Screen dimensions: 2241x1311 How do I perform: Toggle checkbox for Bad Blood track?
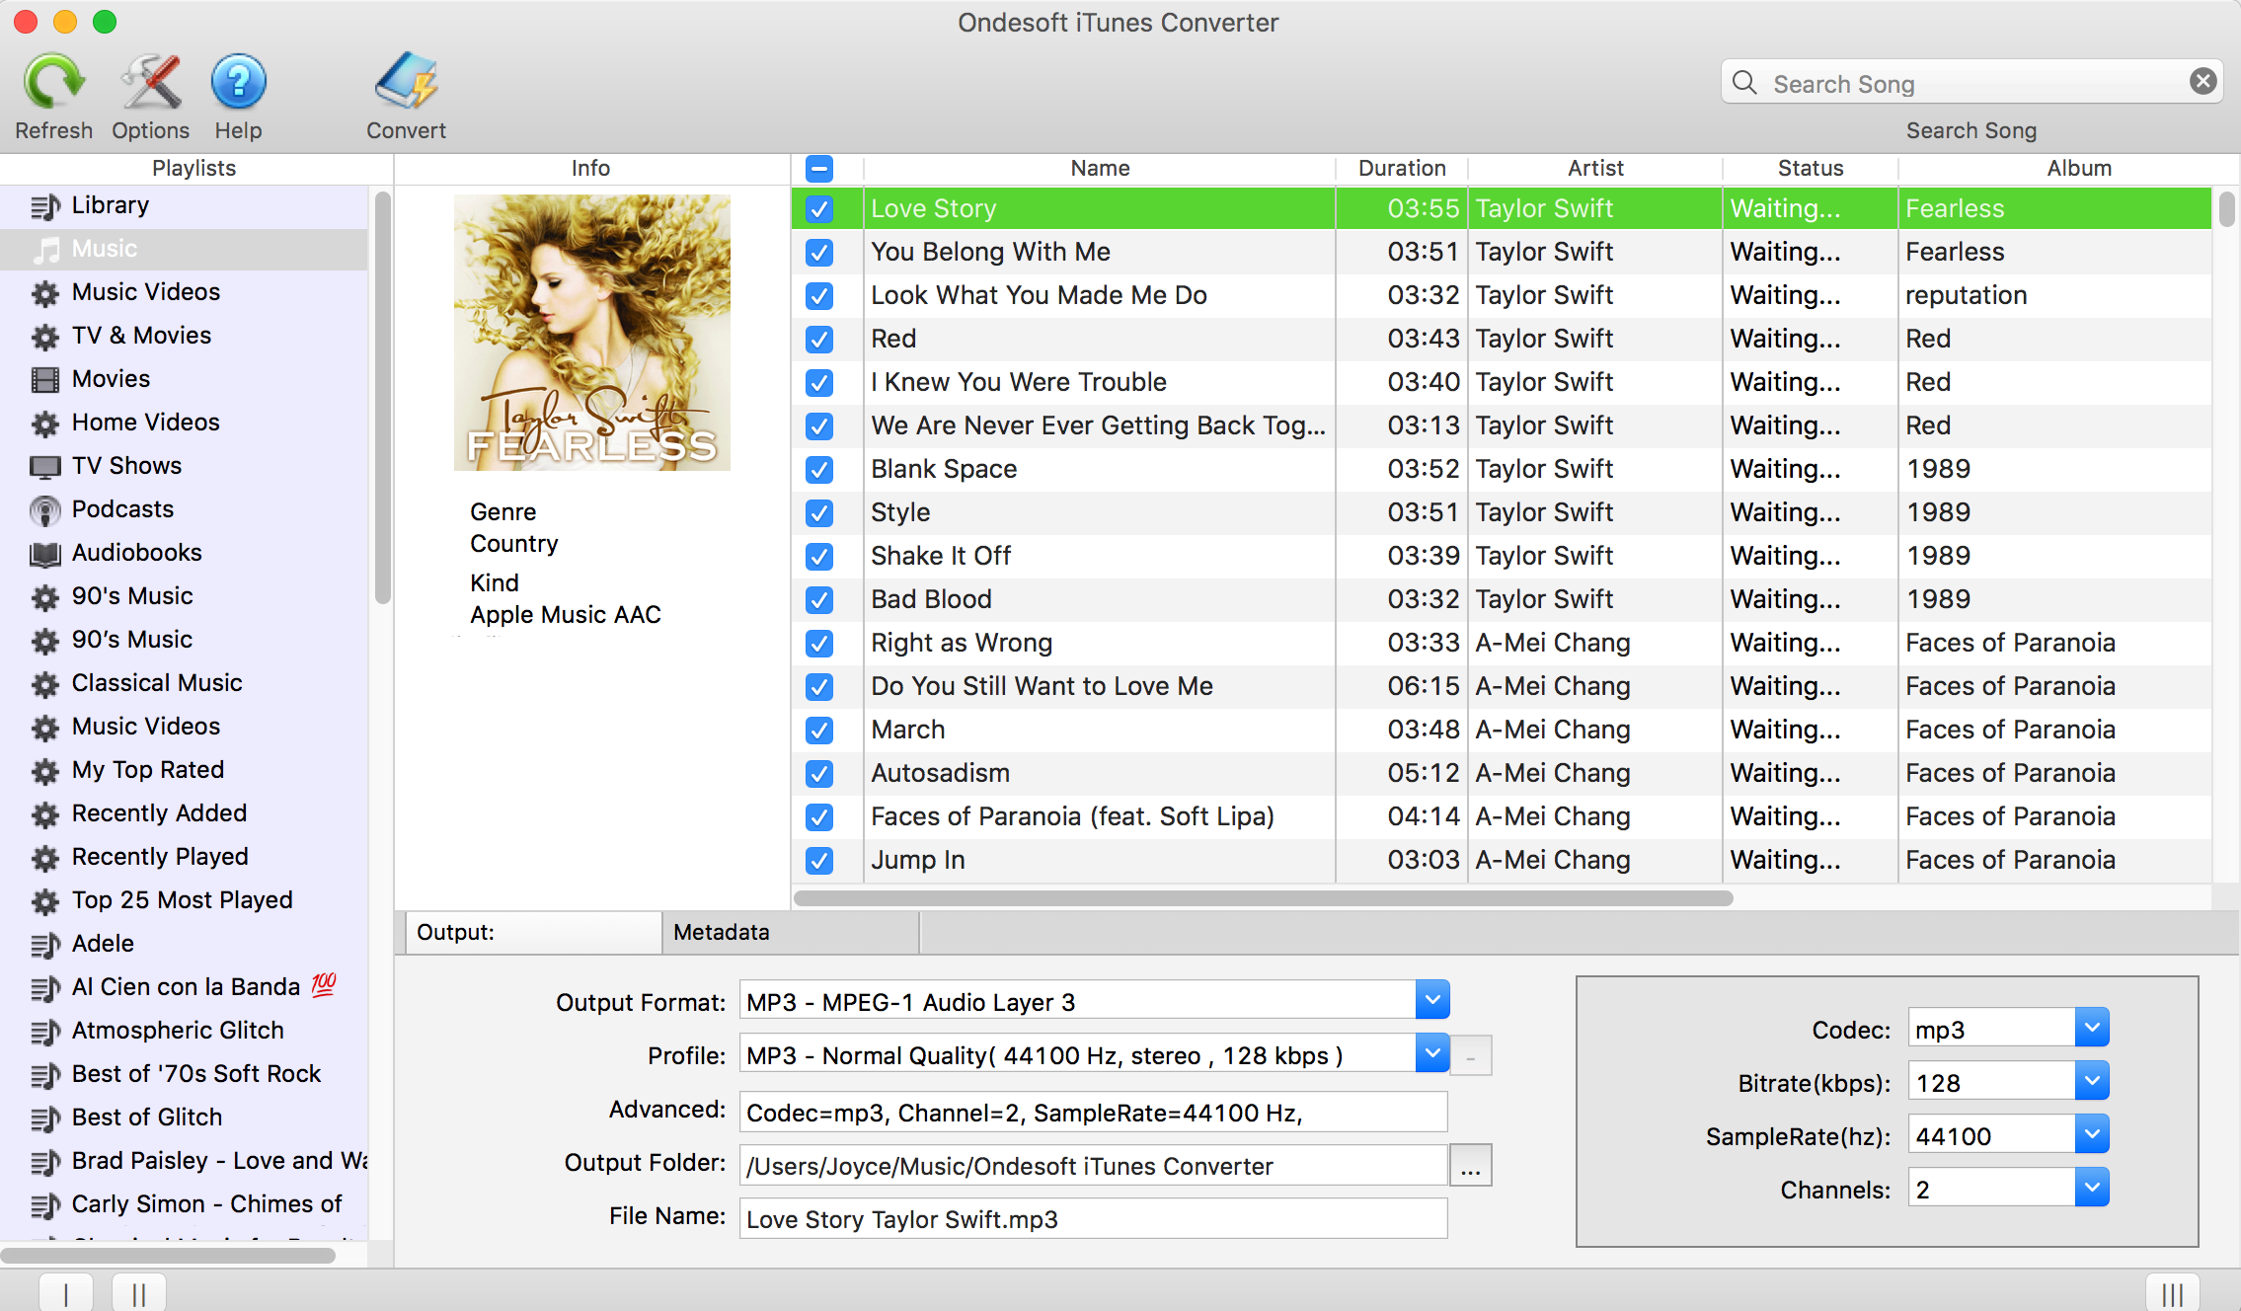819,598
